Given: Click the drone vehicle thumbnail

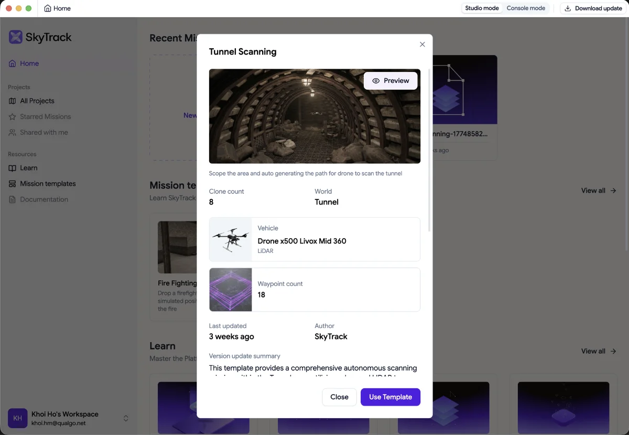Looking at the screenshot, I should click(231, 239).
